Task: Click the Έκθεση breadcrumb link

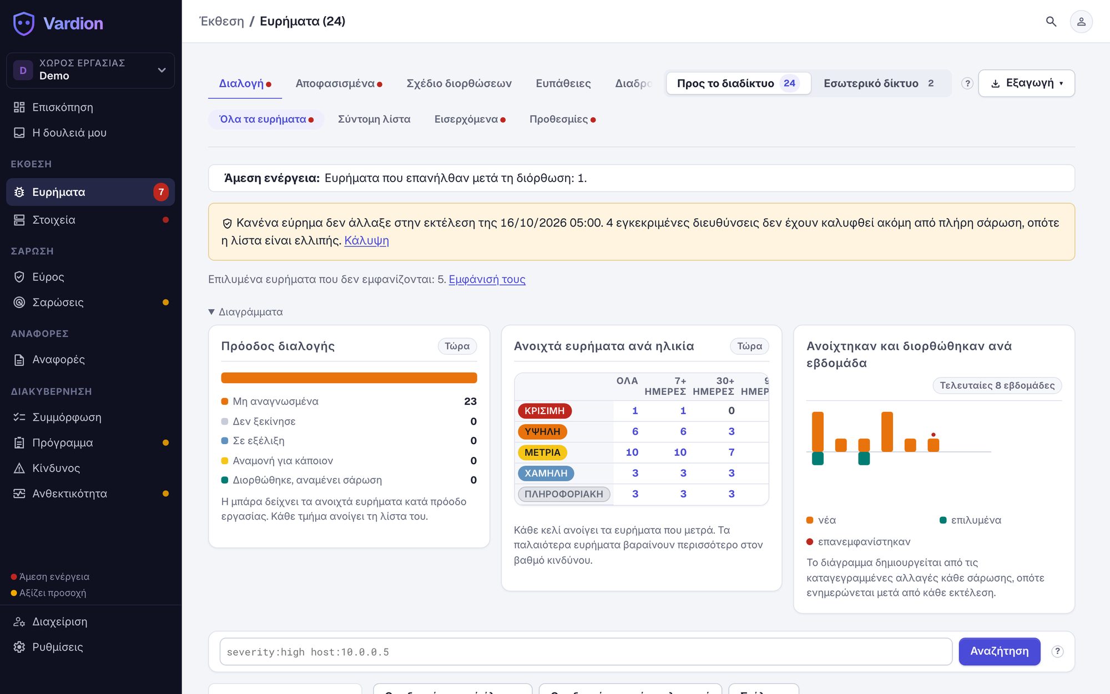Action: pos(221,21)
